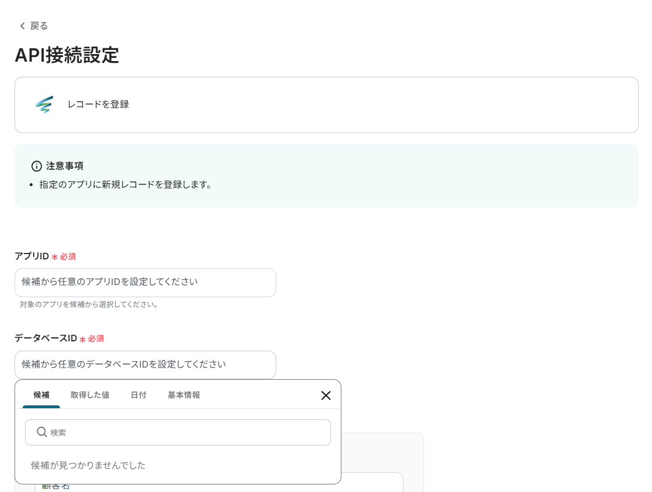Viewport: 652px width, 492px height.
Task: Click the magnifier icon in search box
Action: point(42,432)
